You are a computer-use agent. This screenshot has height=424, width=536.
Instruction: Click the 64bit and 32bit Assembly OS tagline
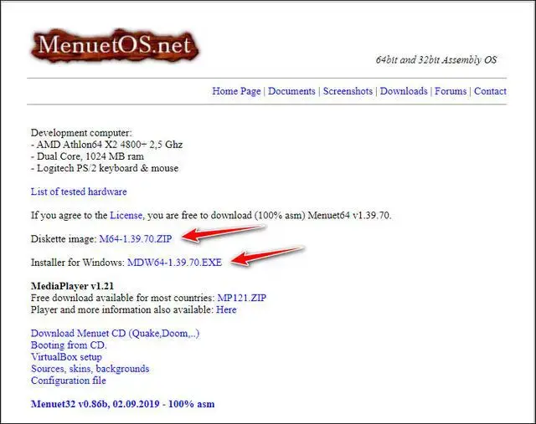pyautogui.click(x=436, y=60)
